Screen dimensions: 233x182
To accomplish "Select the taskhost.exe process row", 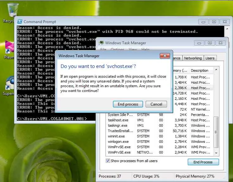I will (x=160, y=120).
